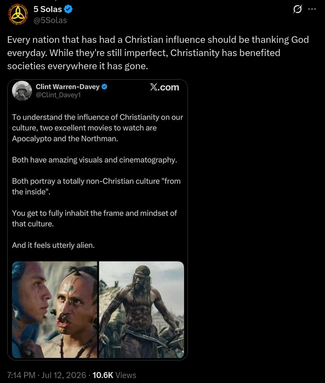Click the line 'And it feels utterly alien.'
325x383 pixels.
click(x=53, y=245)
